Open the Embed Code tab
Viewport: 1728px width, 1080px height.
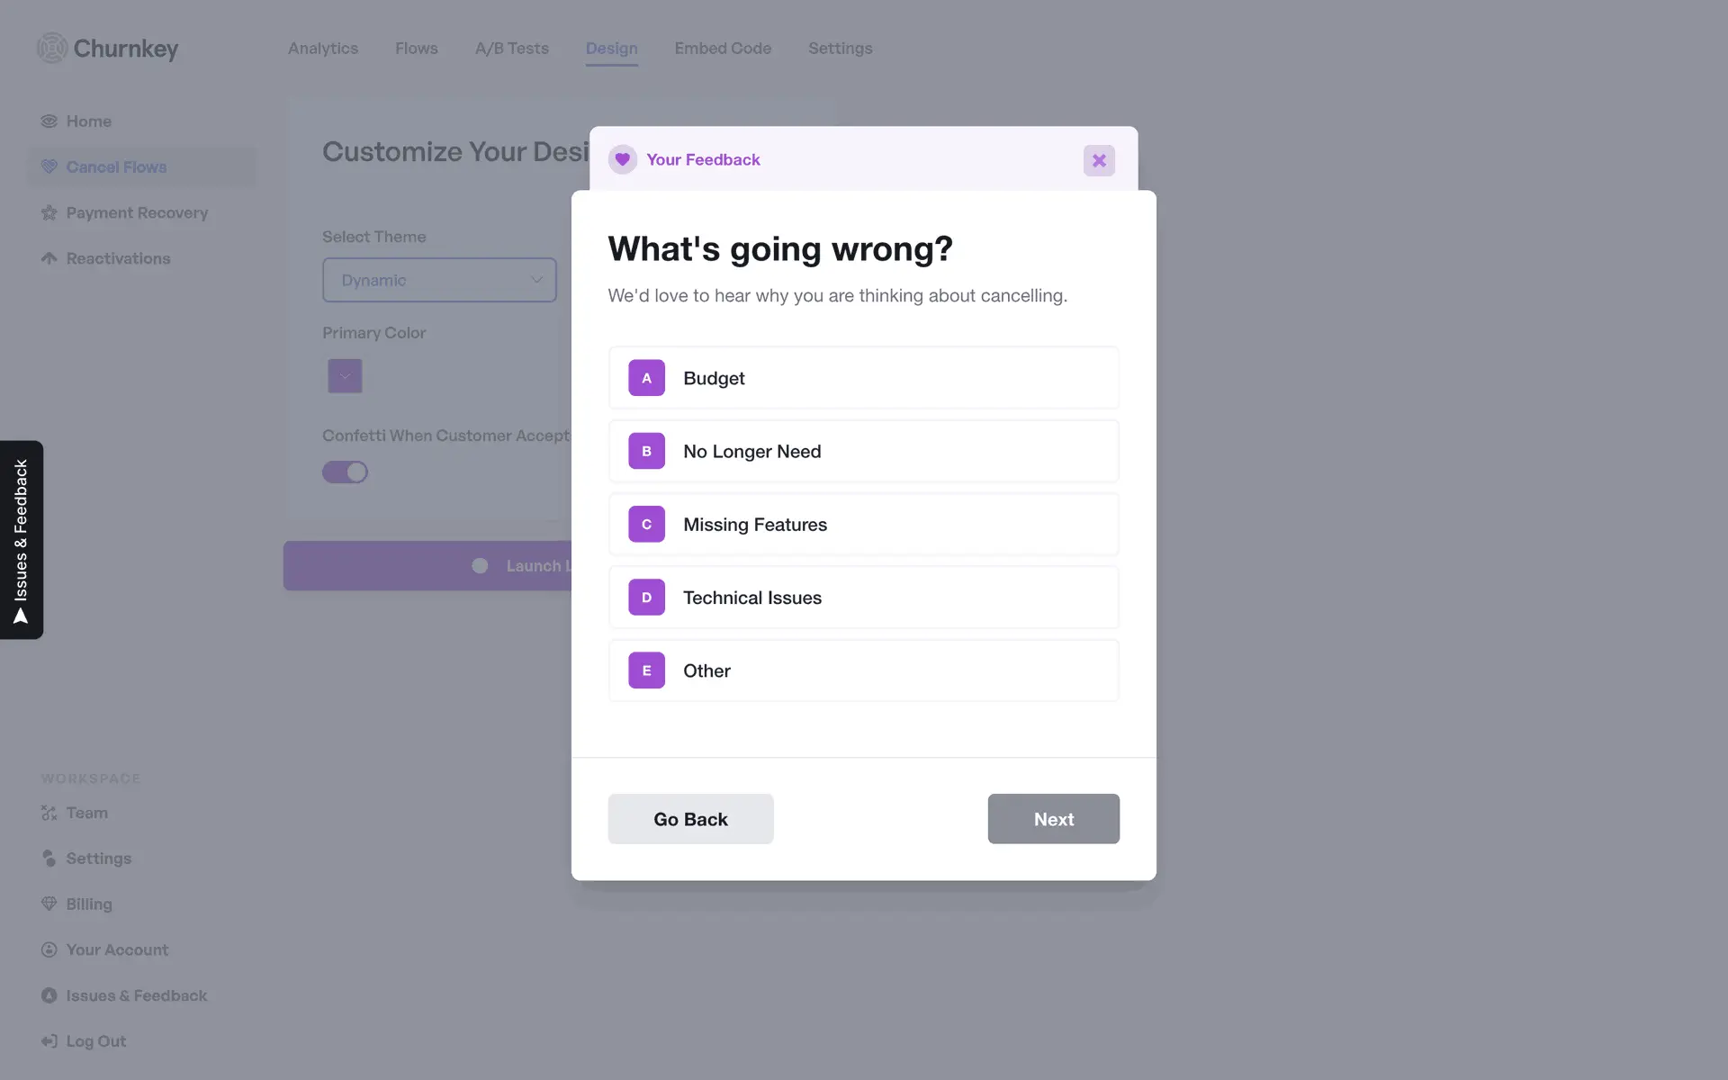coord(723,49)
